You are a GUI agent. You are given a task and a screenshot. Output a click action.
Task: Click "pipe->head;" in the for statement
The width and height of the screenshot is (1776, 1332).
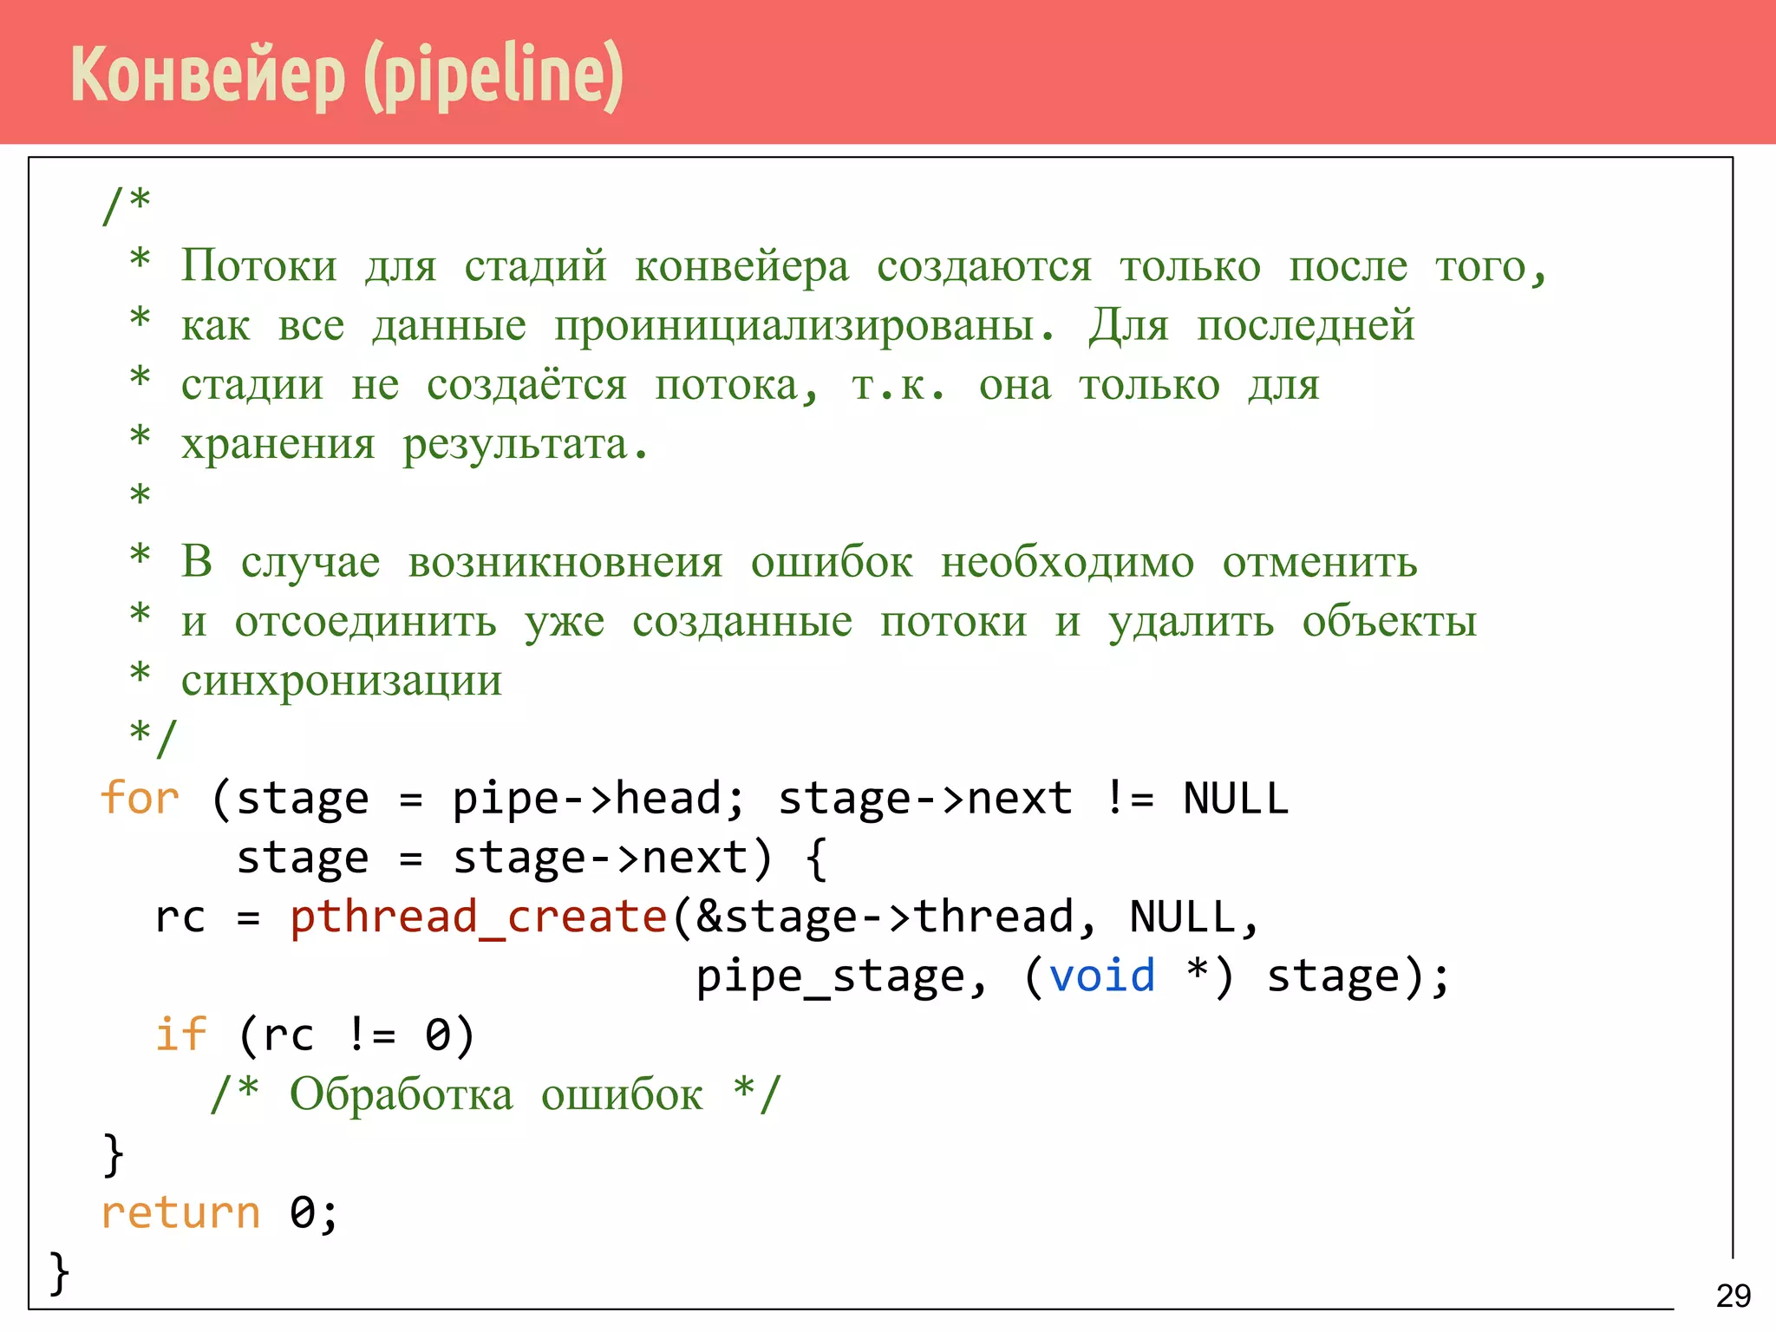click(x=598, y=799)
